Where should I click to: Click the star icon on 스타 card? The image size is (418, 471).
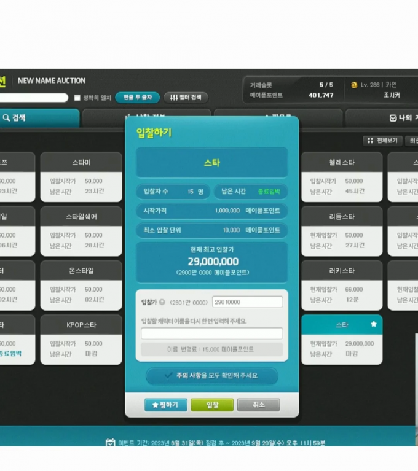pyautogui.click(x=373, y=324)
